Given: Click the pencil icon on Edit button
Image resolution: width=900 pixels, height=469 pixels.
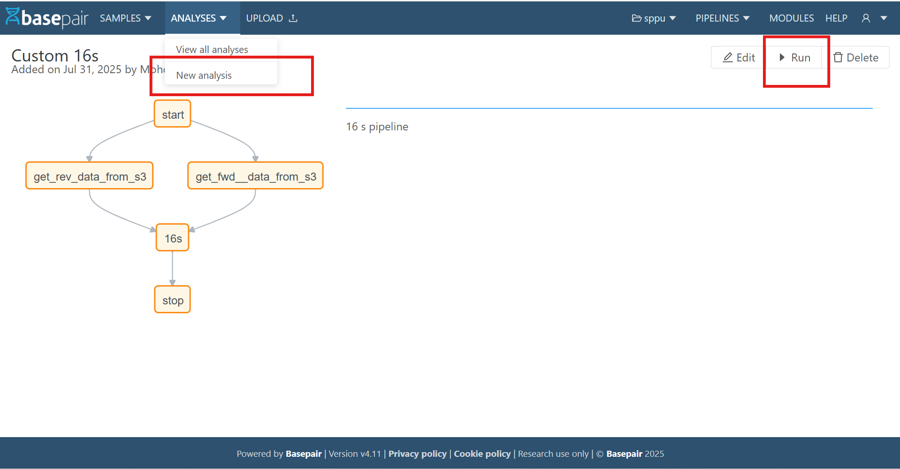Looking at the screenshot, I should 727,57.
